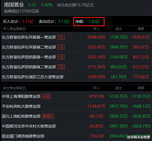Open 国金厦门湖滨南路营业部 row

(x=77, y=136)
